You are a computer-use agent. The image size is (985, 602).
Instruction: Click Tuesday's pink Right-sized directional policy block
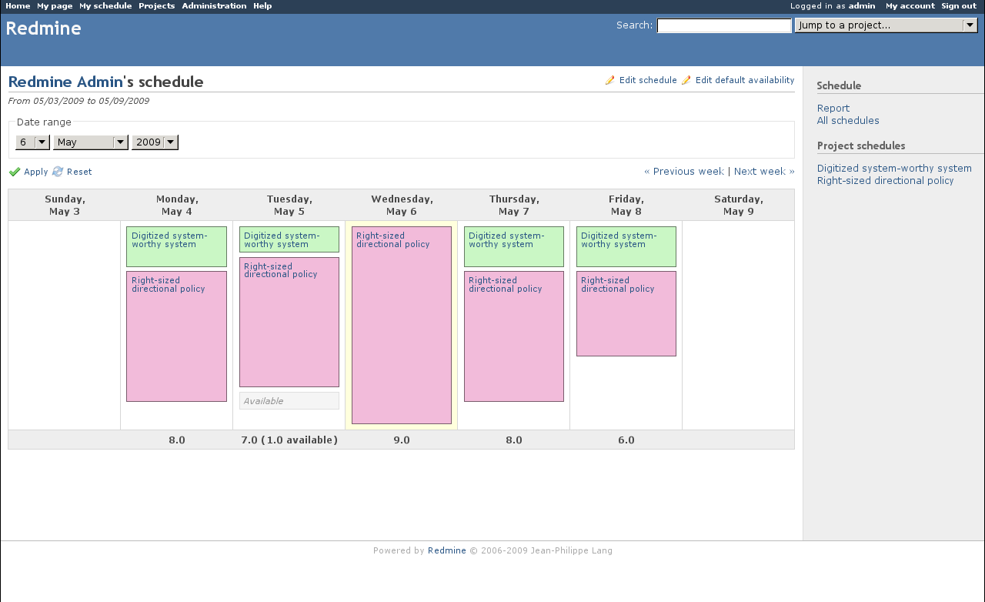(x=289, y=322)
